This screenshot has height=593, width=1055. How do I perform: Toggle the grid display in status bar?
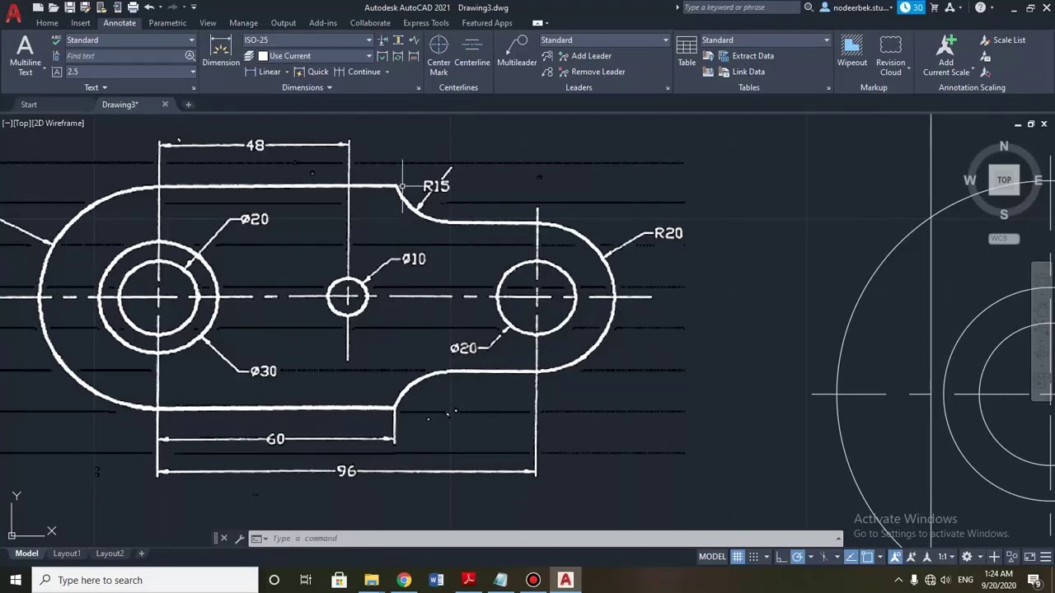pyautogui.click(x=738, y=557)
